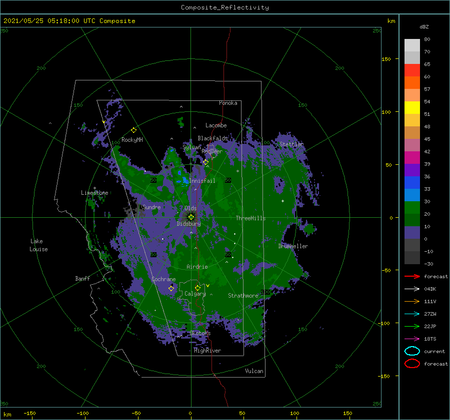Click the 33 dBZ blue swatch

(x=412, y=195)
